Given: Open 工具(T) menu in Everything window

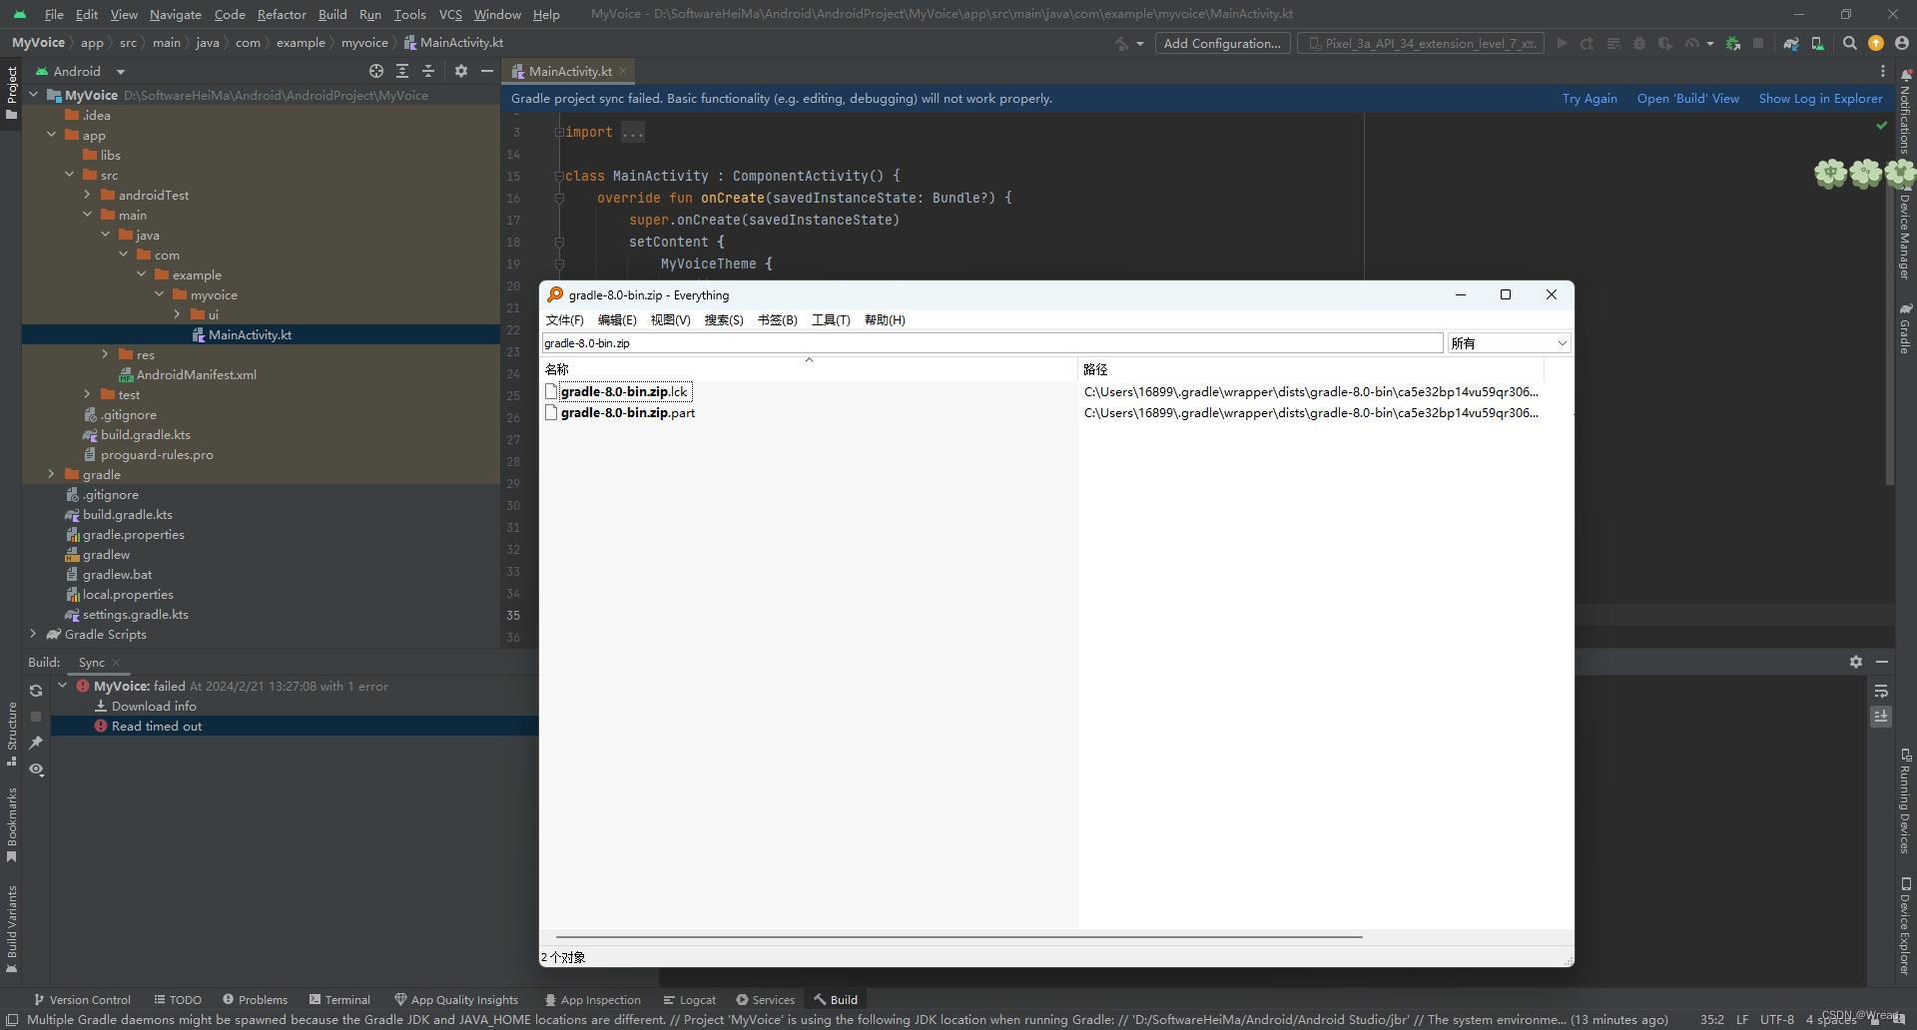Looking at the screenshot, I should click(x=831, y=320).
